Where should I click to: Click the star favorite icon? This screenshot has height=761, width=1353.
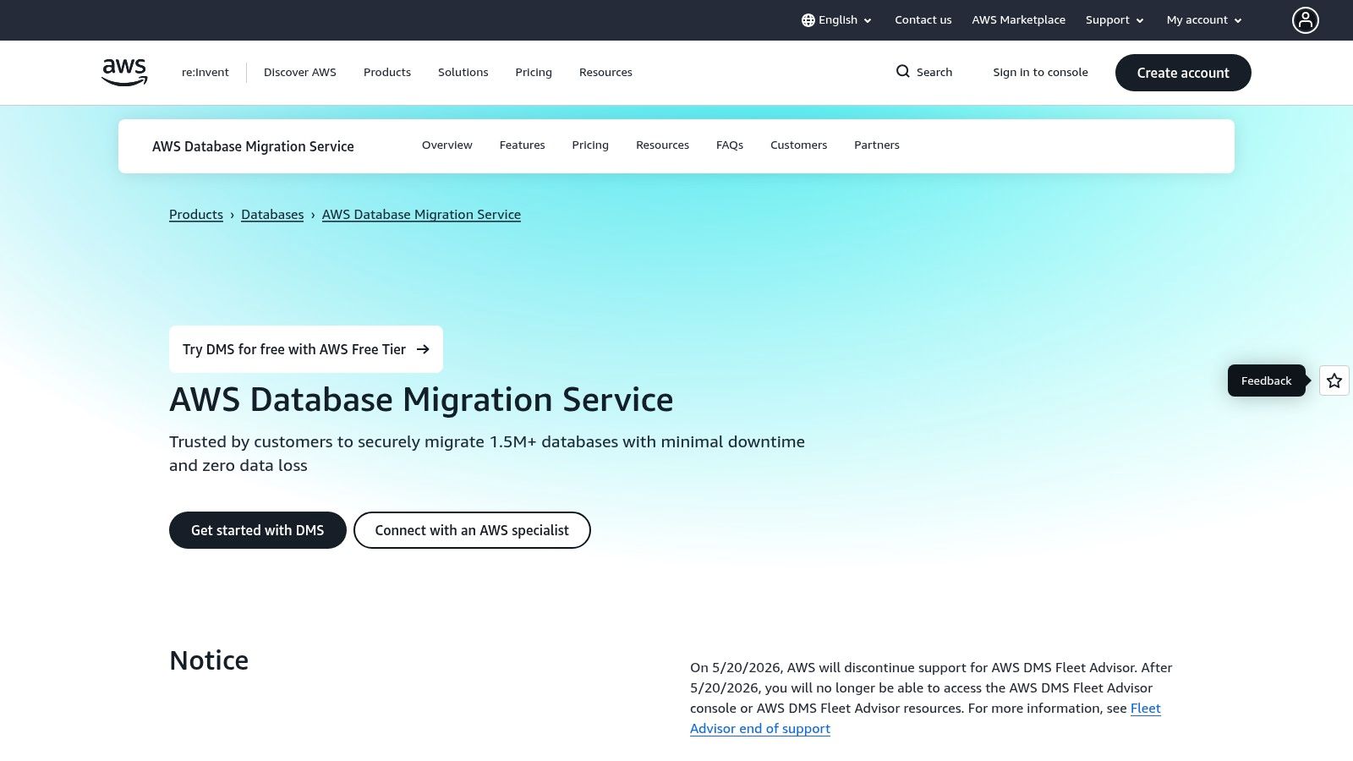(1334, 380)
